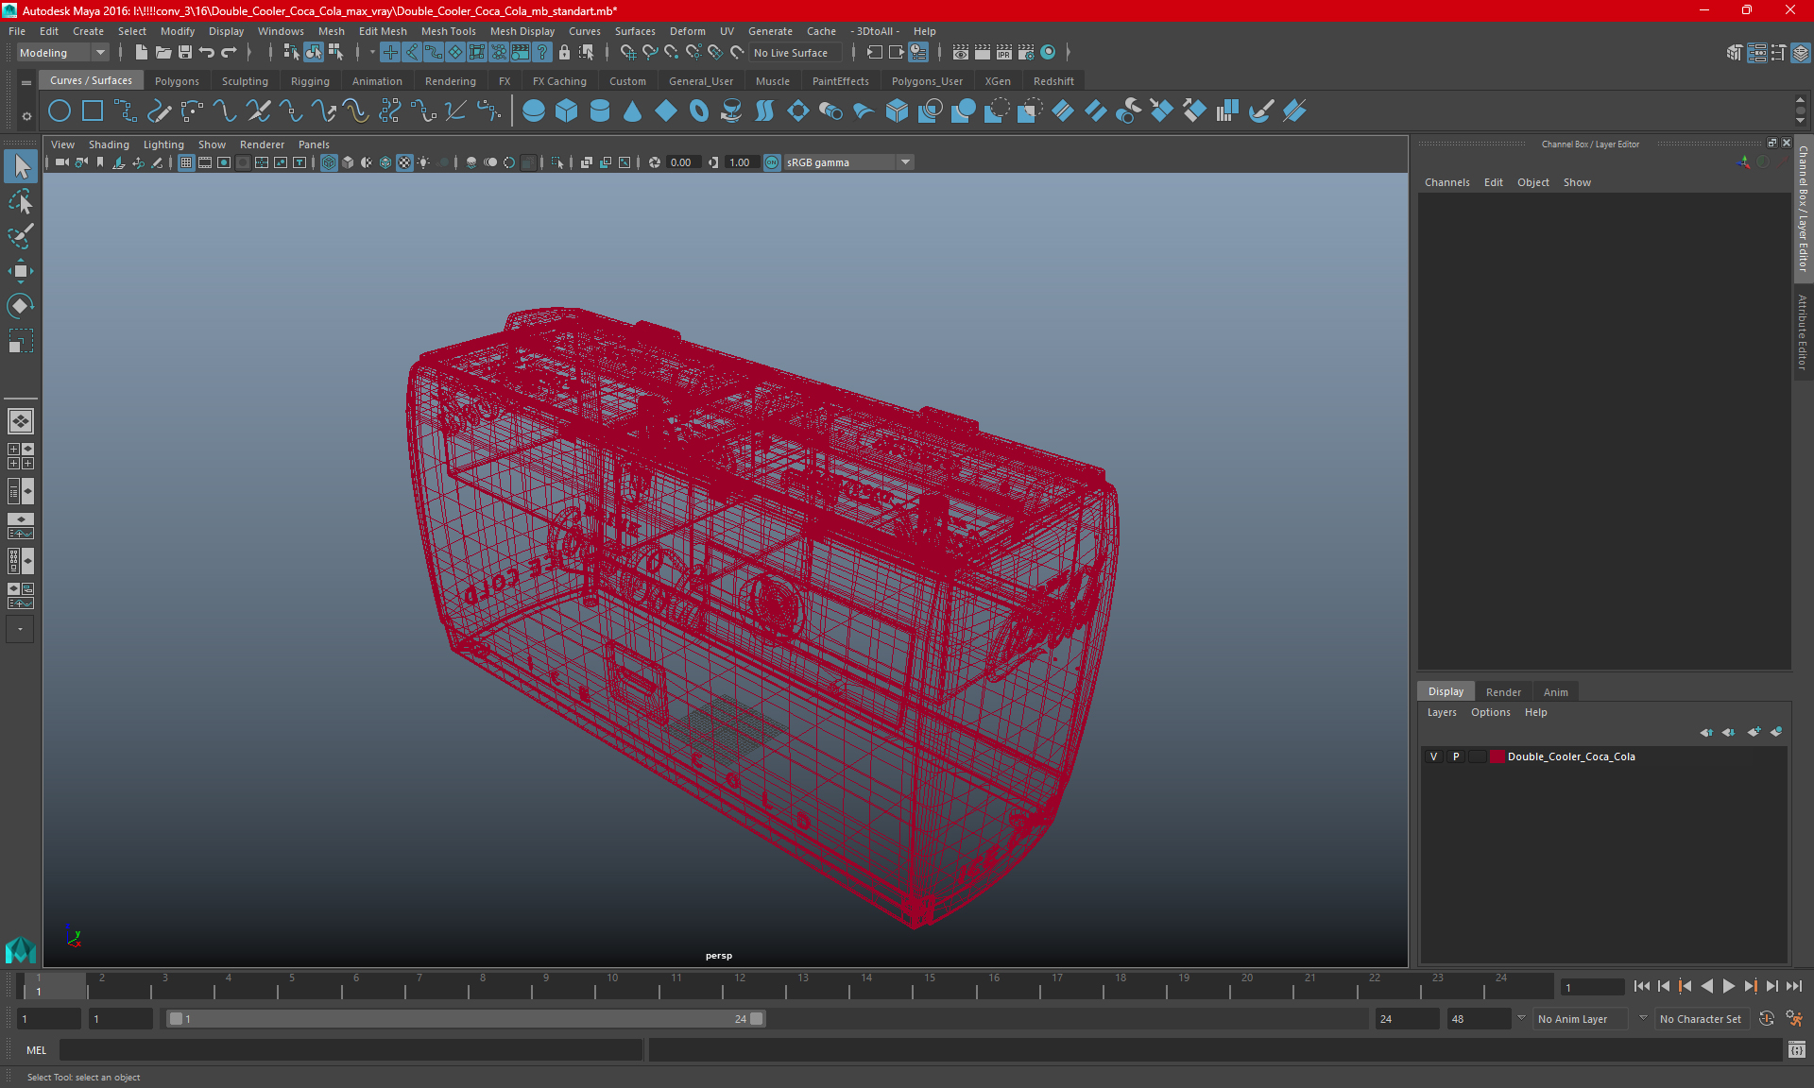Open the Mesh Tools menu
This screenshot has height=1088, width=1814.
tap(448, 31)
